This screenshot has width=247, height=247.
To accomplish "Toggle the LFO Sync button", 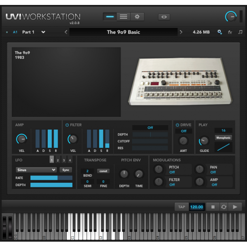I will [x=66, y=170].
